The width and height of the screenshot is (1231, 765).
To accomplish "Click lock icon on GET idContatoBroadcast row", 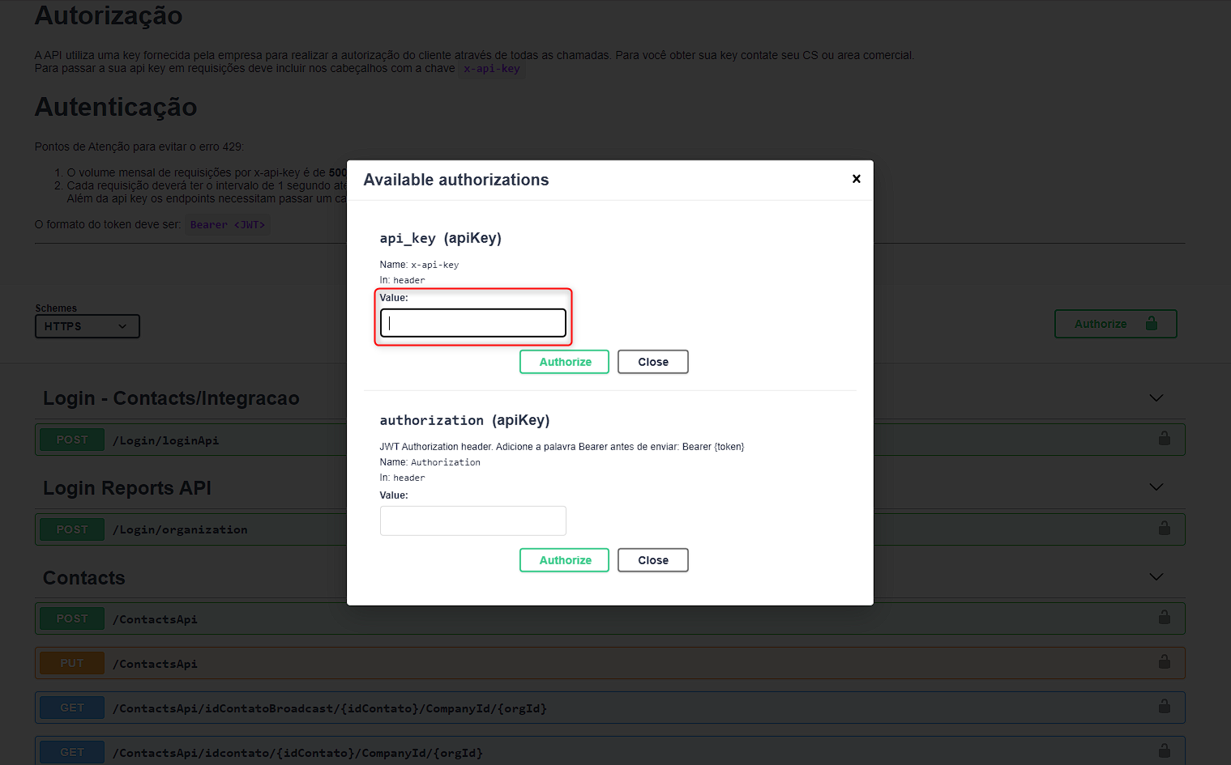I will (1165, 707).
